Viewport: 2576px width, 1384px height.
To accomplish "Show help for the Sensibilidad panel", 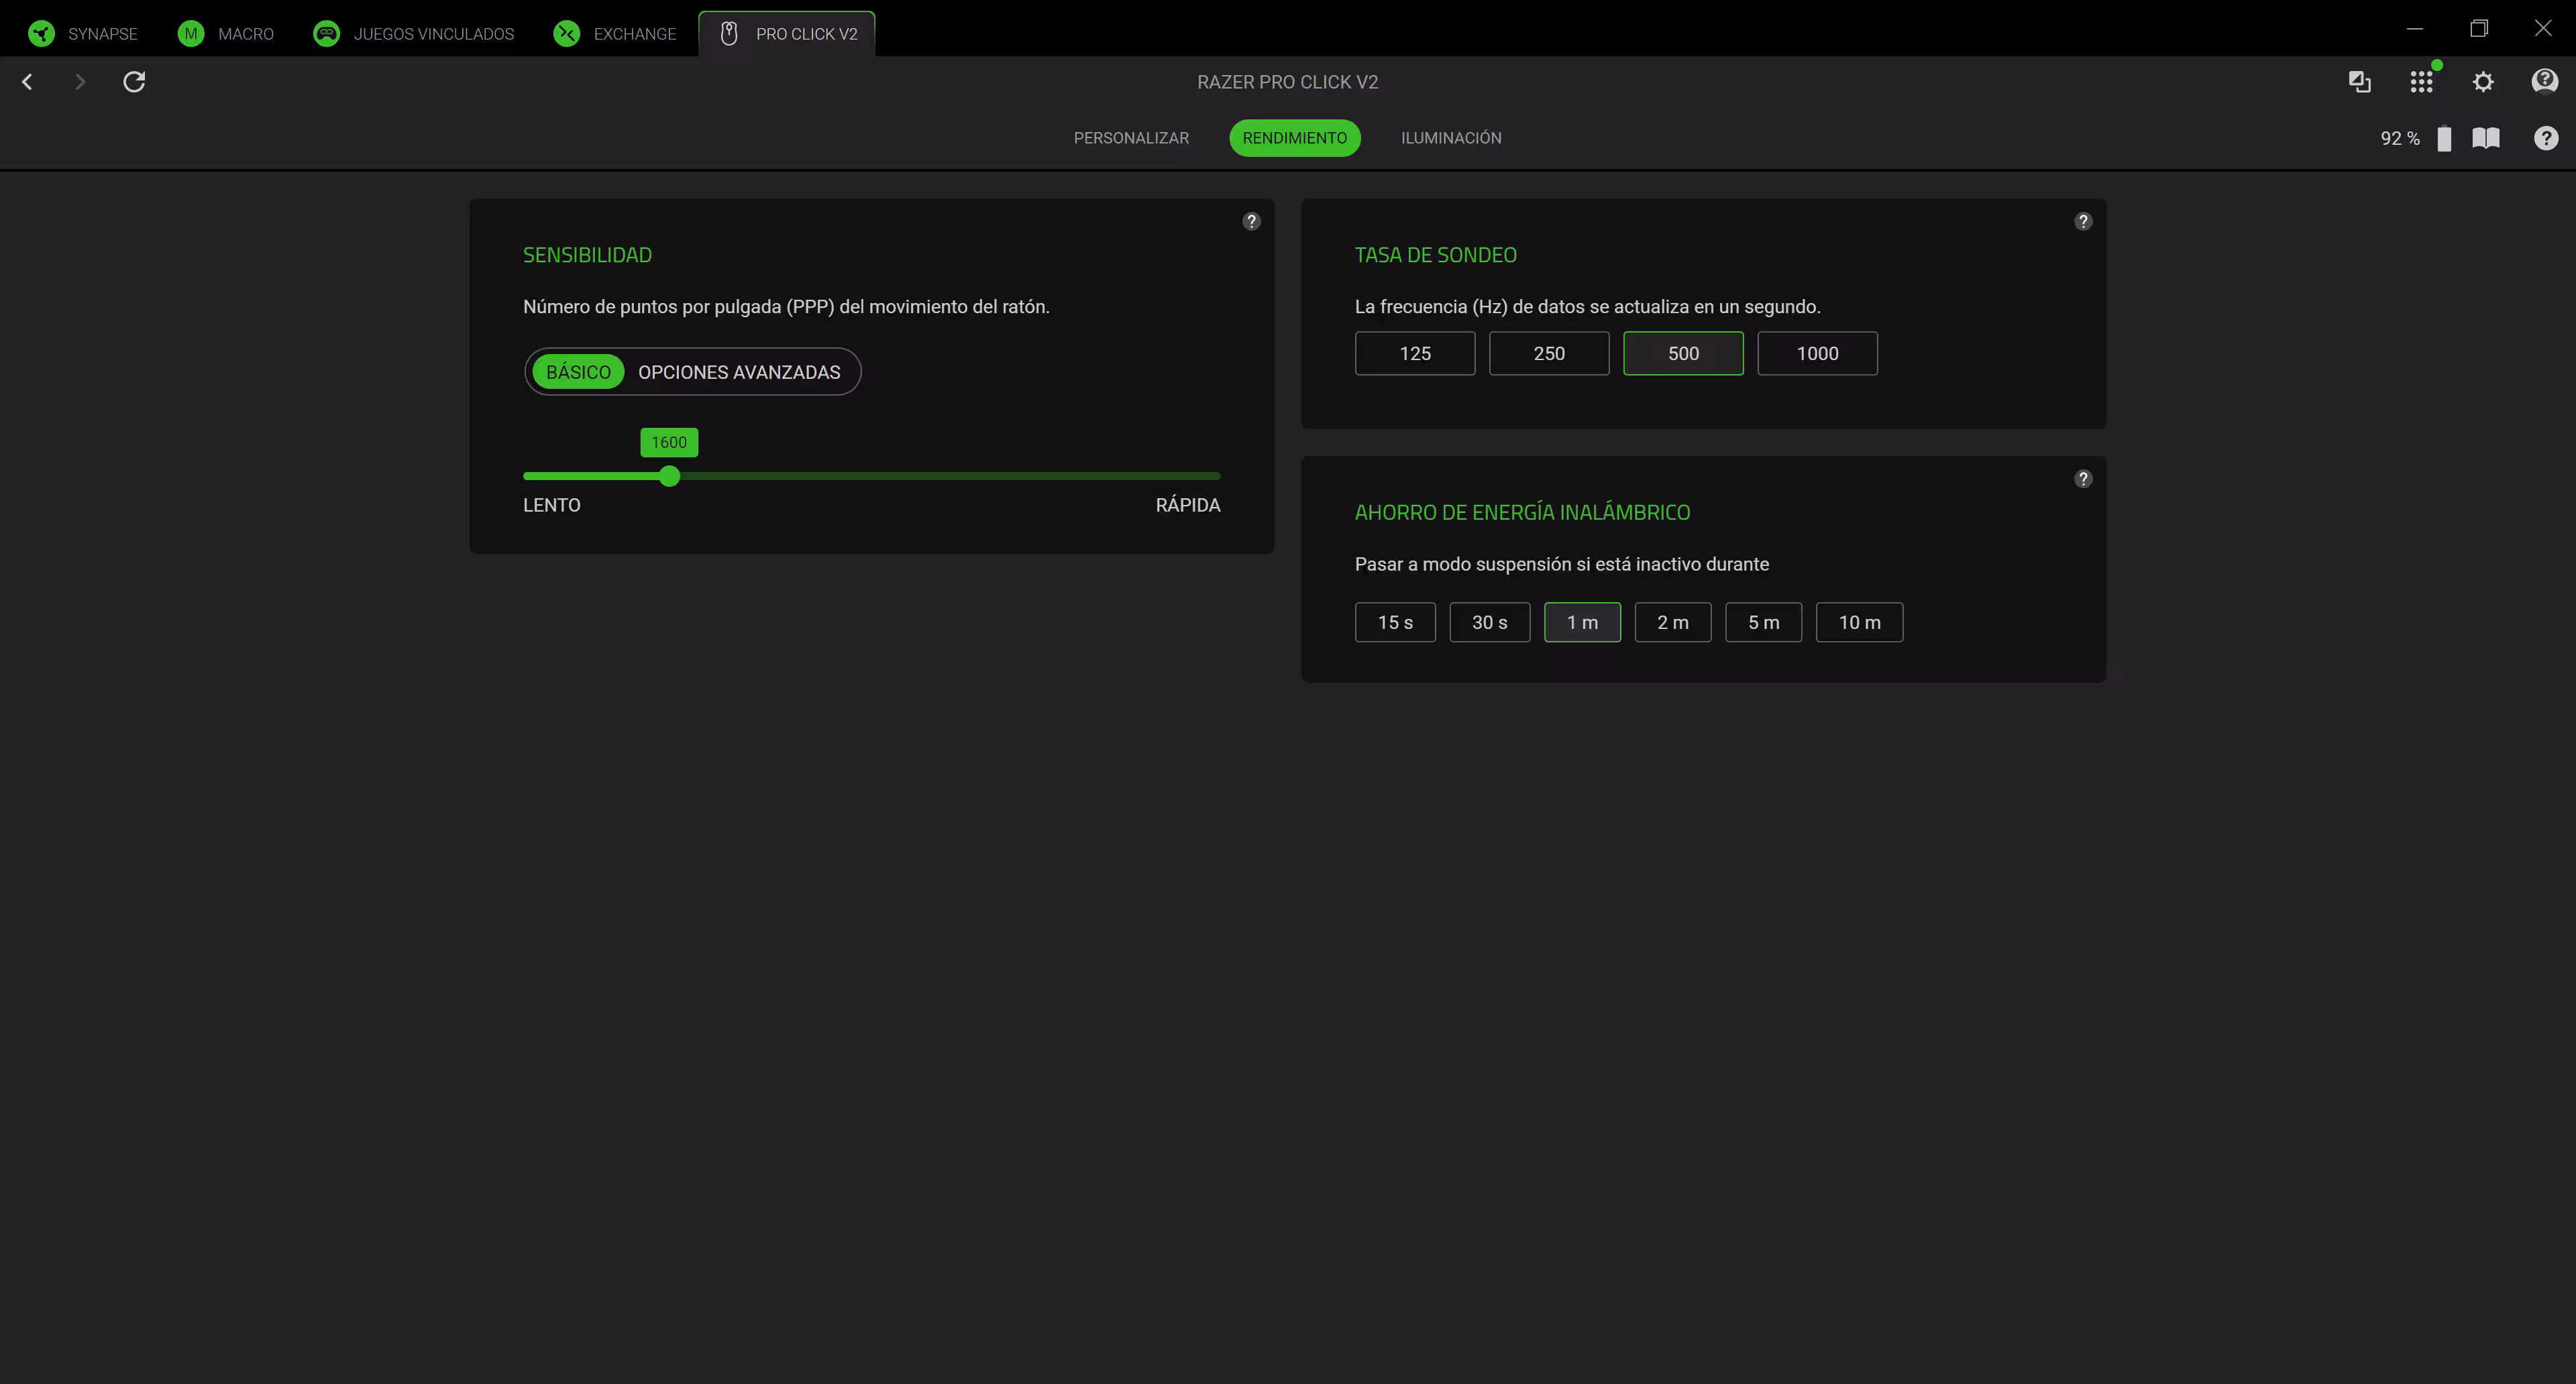I will (x=1251, y=221).
